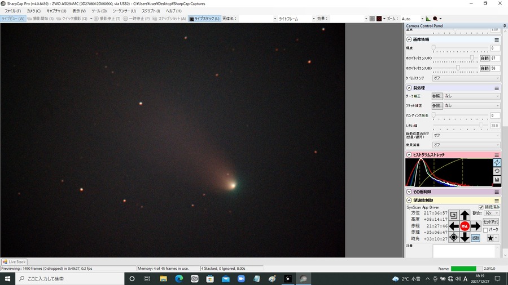Open the timestamp (タイムスタンプ) dropdown
The width and height of the screenshot is (508, 285).
tap(466, 78)
